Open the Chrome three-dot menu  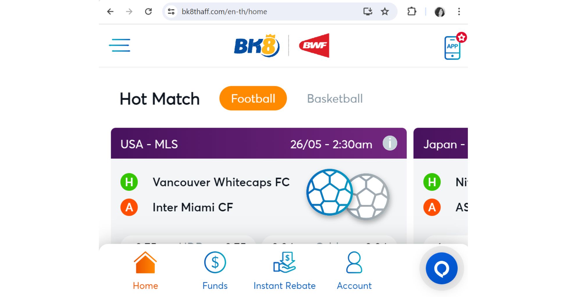pos(459,12)
